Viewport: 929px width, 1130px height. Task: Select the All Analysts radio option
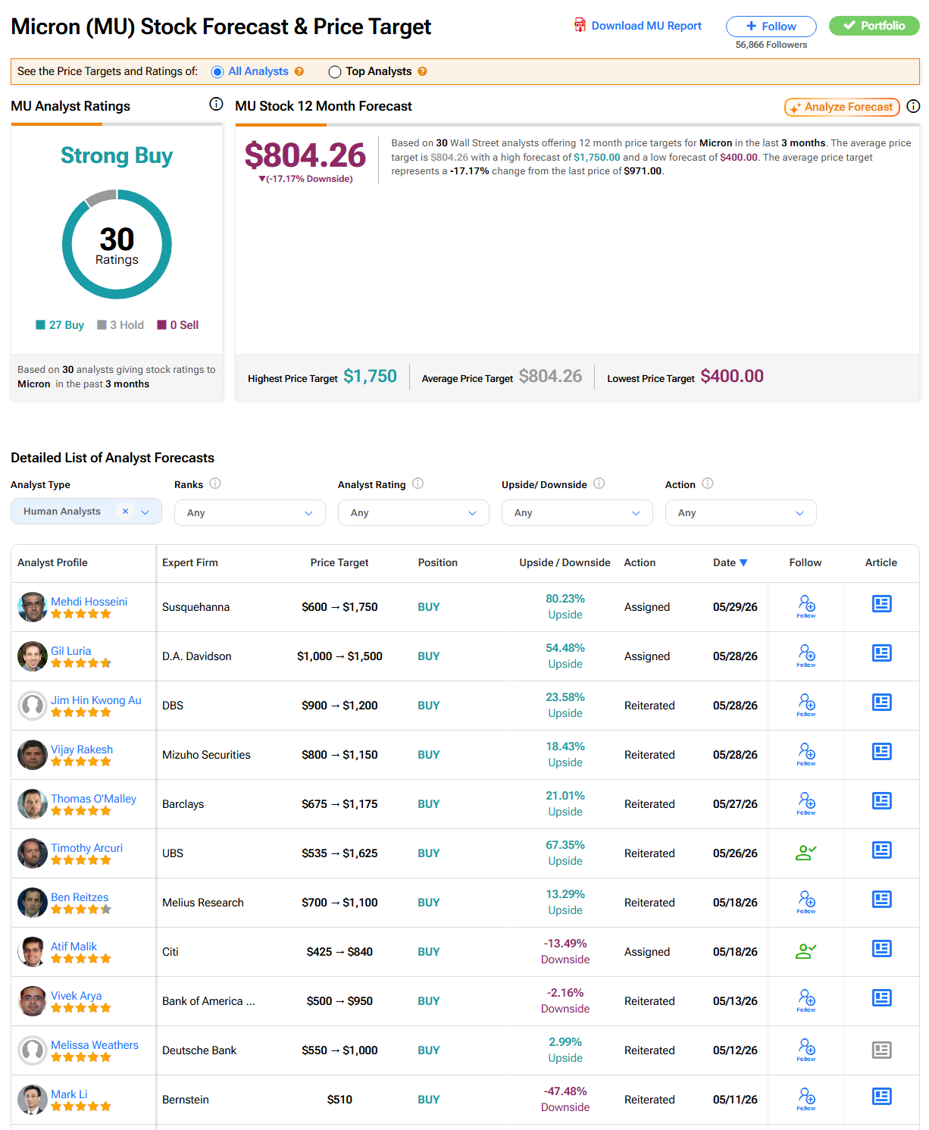(217, 72)
